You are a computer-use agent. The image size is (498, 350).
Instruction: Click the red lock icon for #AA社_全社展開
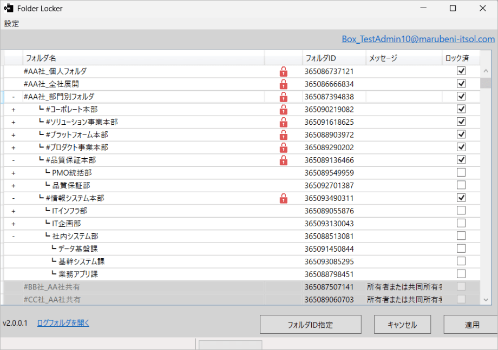click(x=283, y=84)
